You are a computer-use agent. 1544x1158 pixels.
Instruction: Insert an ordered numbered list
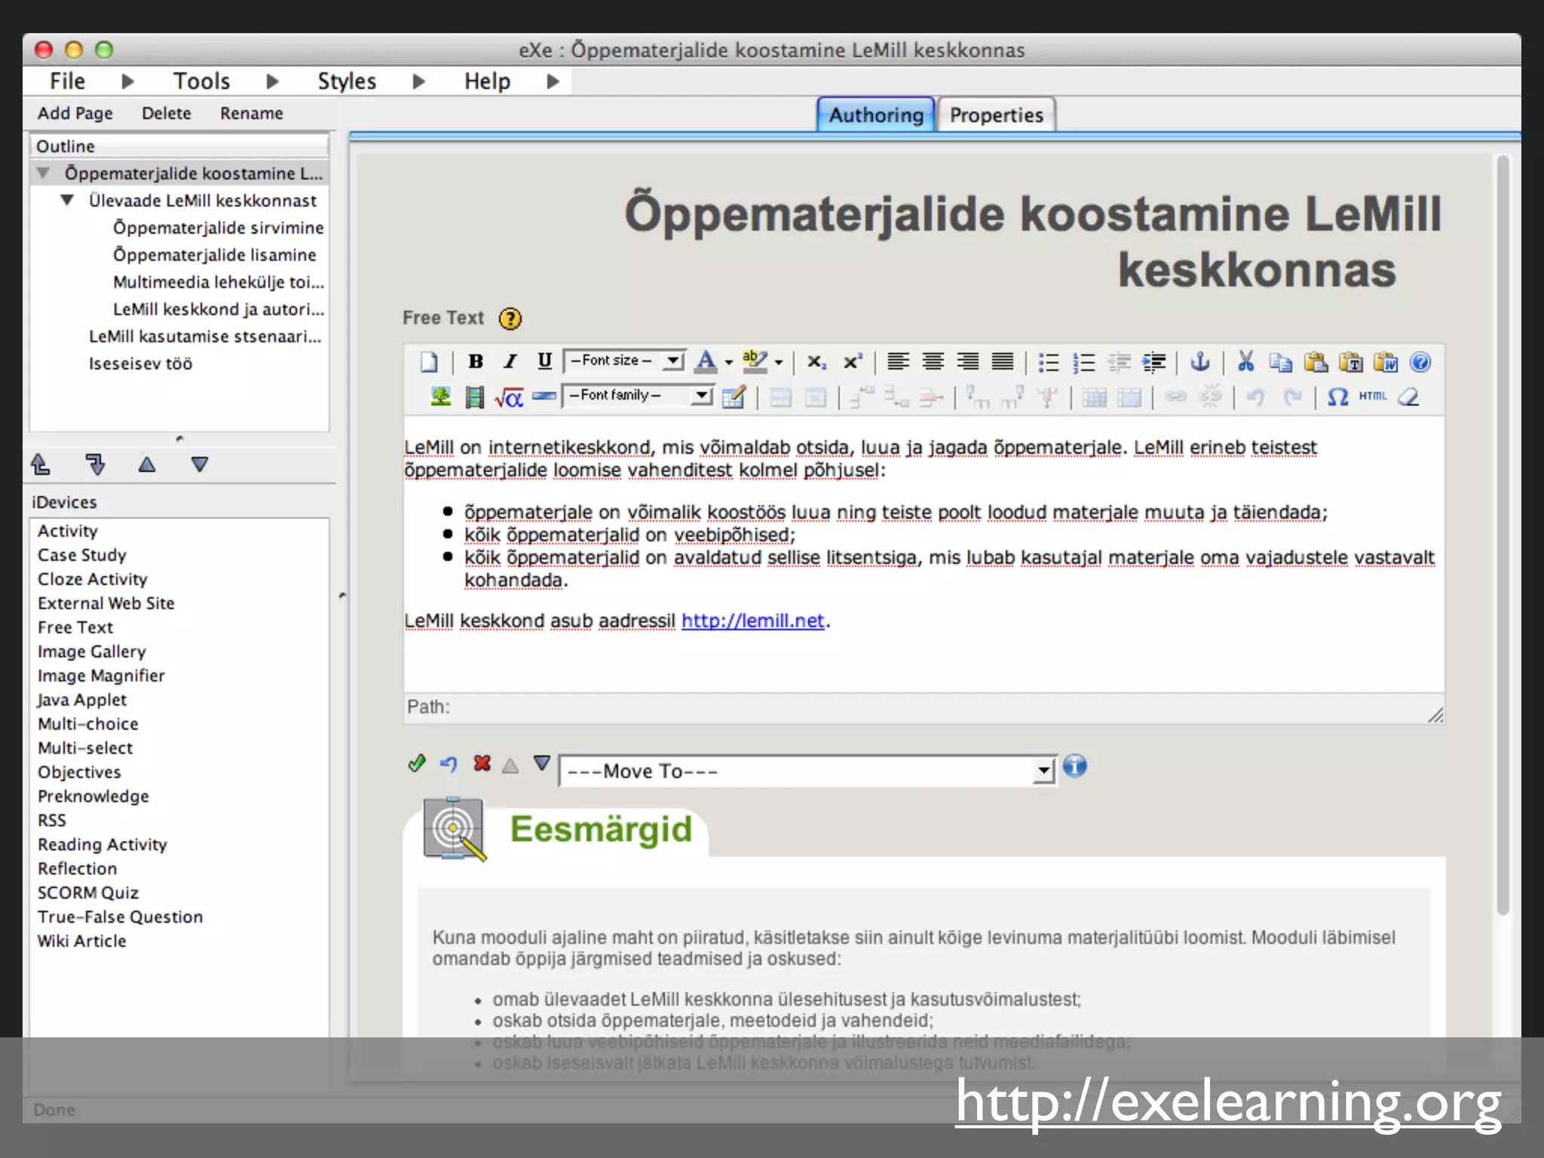point(1083,363)
